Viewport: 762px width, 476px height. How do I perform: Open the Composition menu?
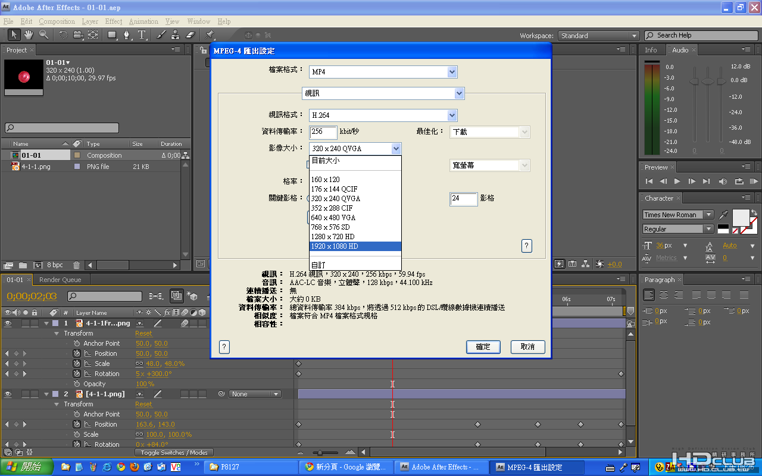coord(57,21)
